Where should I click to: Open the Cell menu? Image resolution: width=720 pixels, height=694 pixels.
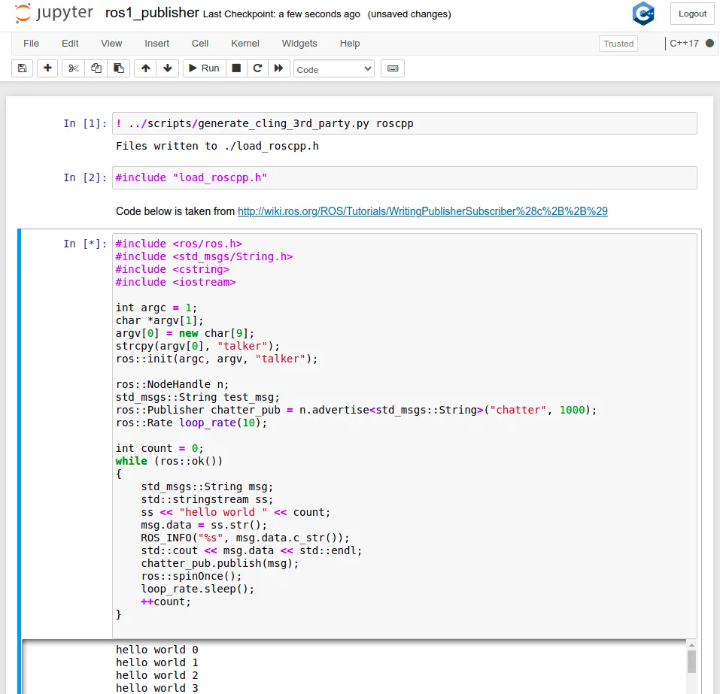[200, 44]
